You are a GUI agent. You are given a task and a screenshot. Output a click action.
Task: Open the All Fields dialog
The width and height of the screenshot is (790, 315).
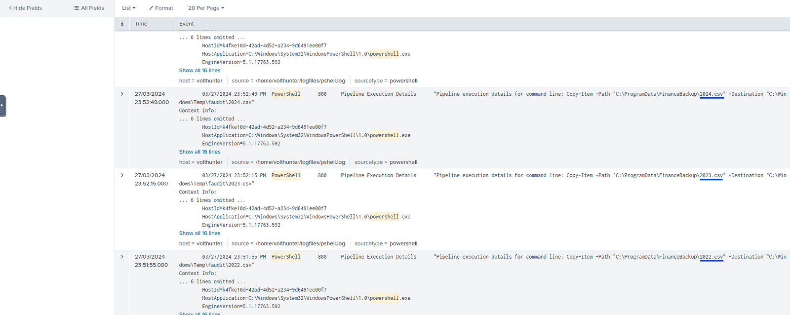coord(89,8)
